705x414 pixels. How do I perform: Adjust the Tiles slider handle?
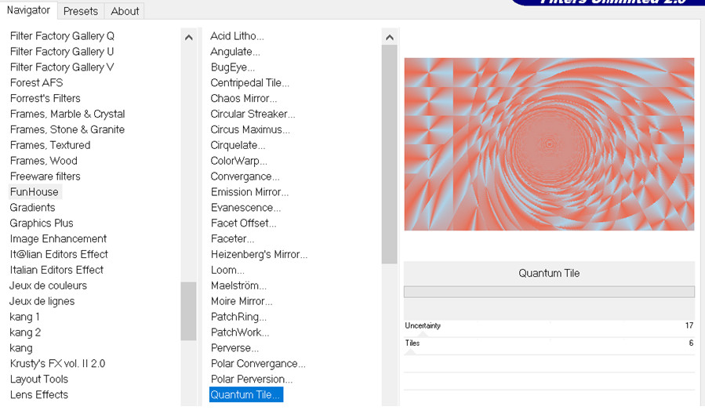410,351
